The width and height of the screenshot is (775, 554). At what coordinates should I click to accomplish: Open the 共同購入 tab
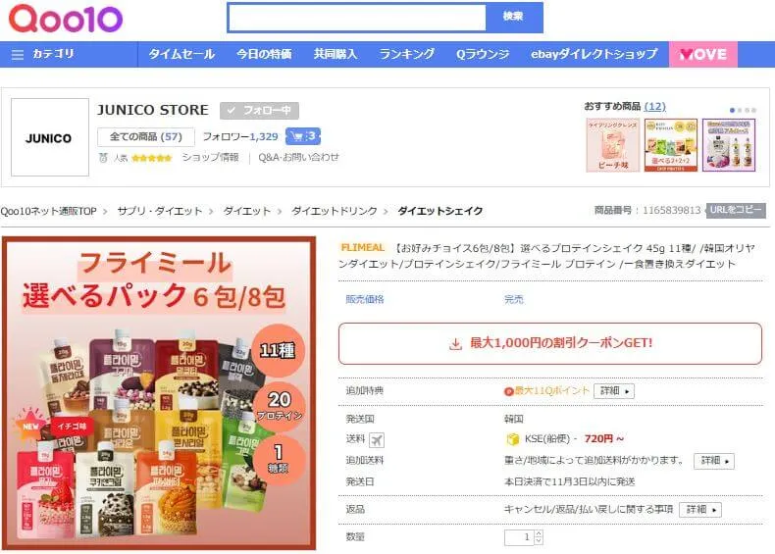click(336, 54)
